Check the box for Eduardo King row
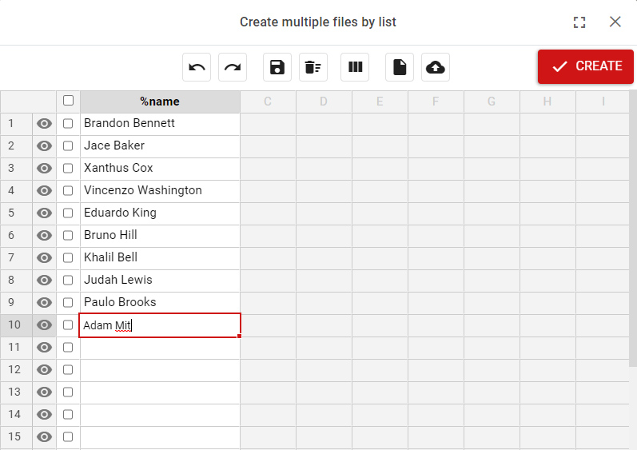 pyautogui.click(x=68, y=213)
